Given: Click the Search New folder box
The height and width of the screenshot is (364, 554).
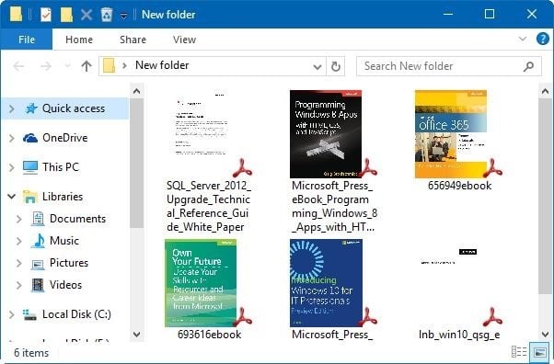Looking at the screenshot, I should pos(449,66).
